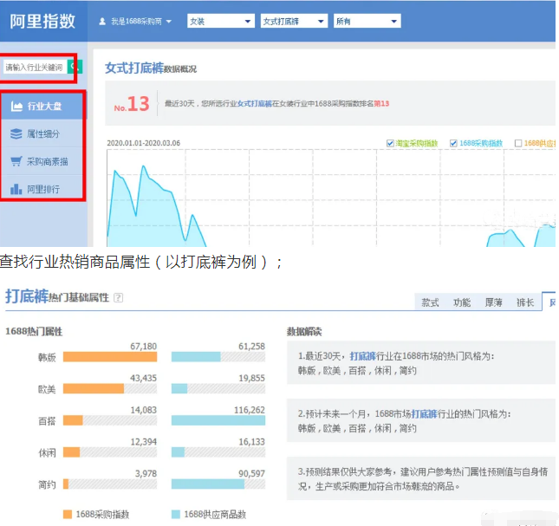Click the 简约 blue bar 90,597

[208, 484]
